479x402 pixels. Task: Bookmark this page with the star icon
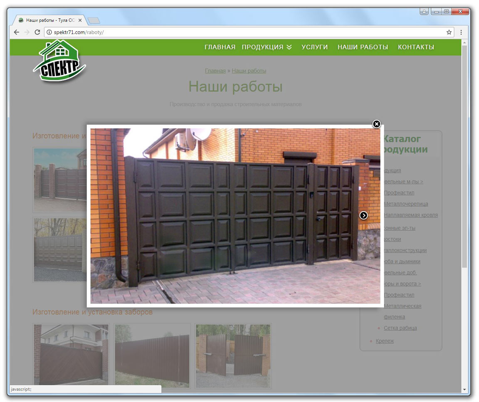click(x=449, y=32)
